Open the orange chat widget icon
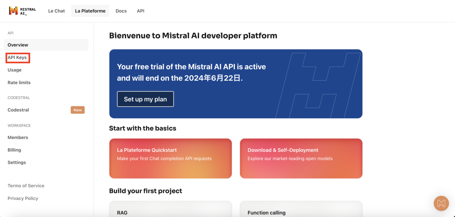The image size is (455, 217). pyautogui.click(x=441, y=203)
